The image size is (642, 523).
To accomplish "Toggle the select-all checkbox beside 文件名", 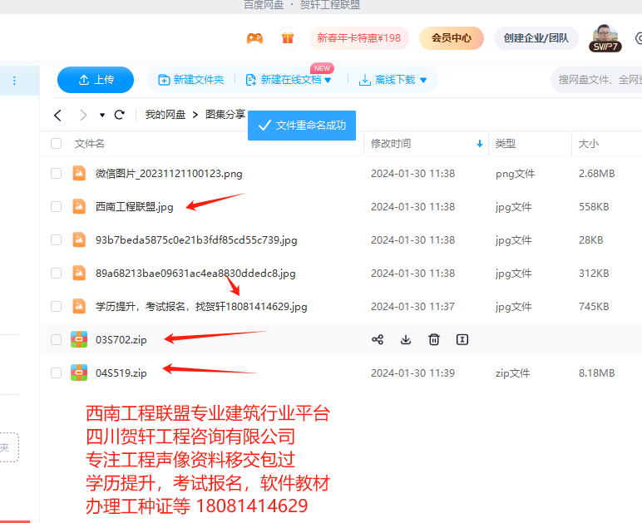I will point(56,144).
